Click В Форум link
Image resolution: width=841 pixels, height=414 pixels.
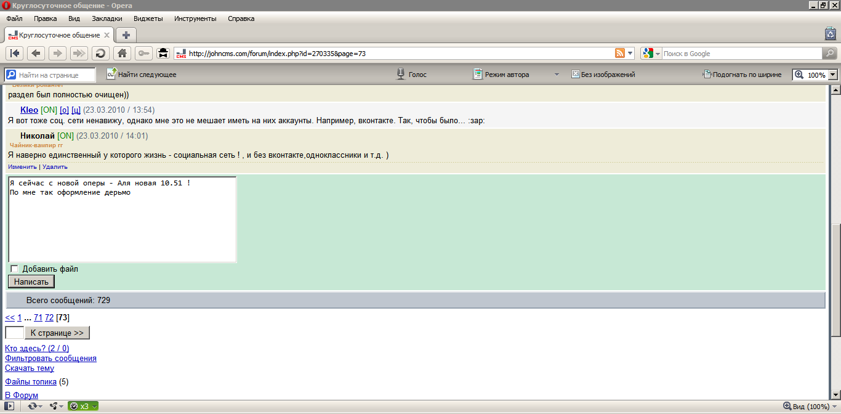pos(22,395)
